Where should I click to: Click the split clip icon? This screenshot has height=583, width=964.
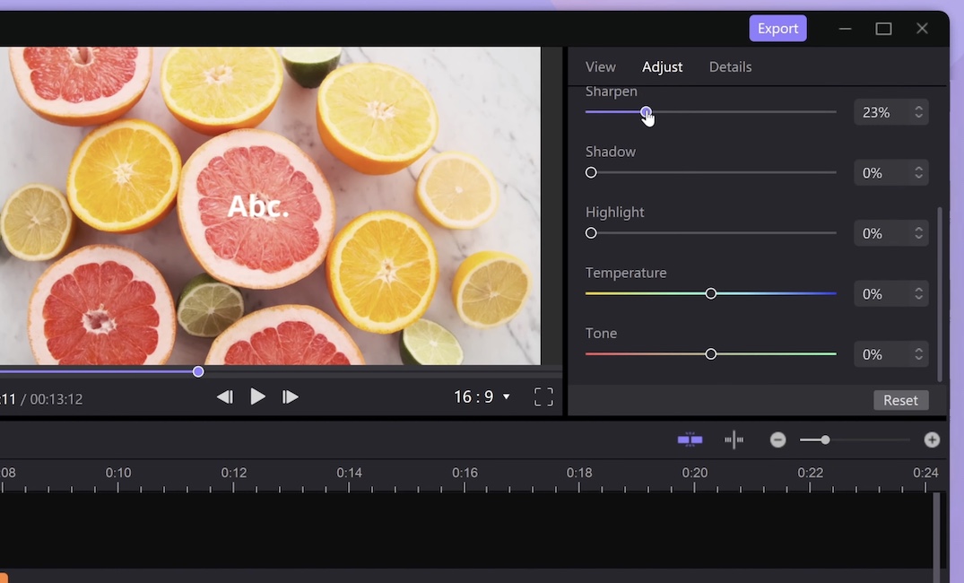pyautogui.click(x=734, y=439)
